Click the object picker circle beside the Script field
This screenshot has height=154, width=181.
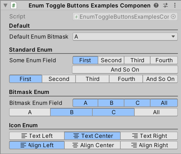pyautogui.click(x=173, y=16)
